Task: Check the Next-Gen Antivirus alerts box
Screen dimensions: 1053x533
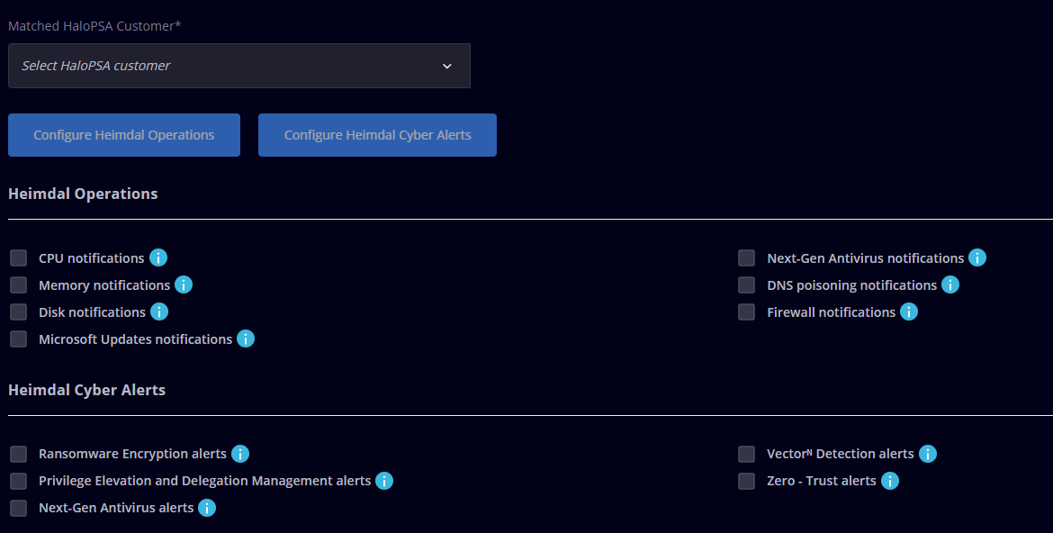Action: click(19, 508)
